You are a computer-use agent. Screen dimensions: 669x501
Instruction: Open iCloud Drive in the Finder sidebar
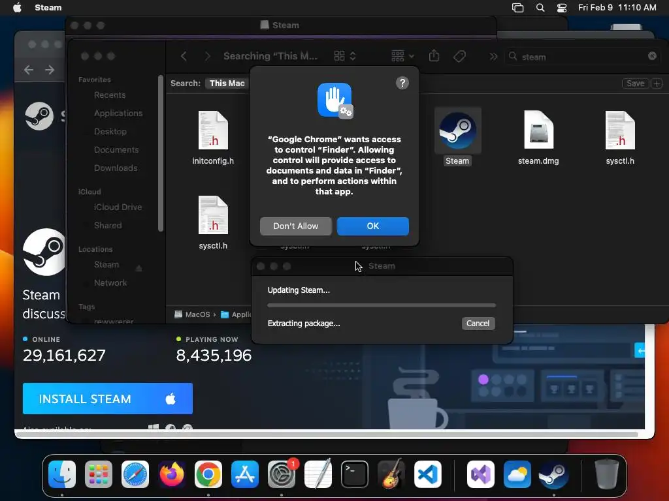pyautogui.click(x=118, y=207)
